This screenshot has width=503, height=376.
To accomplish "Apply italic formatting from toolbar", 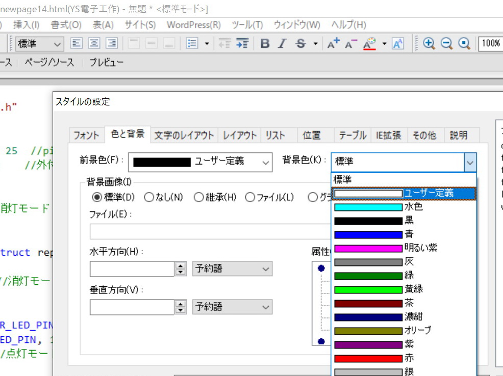I will pos(282,44).
